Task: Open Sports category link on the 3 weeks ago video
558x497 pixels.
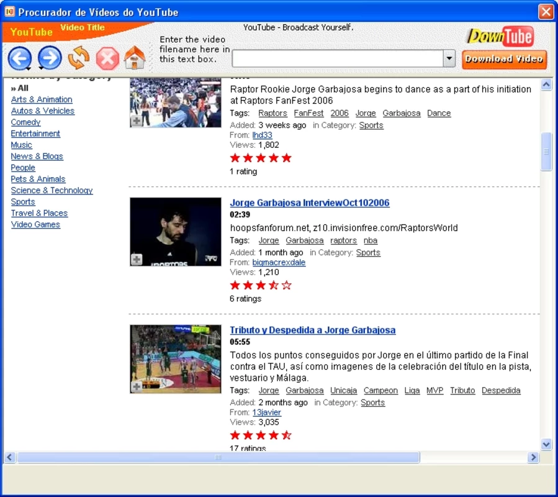Action: 371,125
